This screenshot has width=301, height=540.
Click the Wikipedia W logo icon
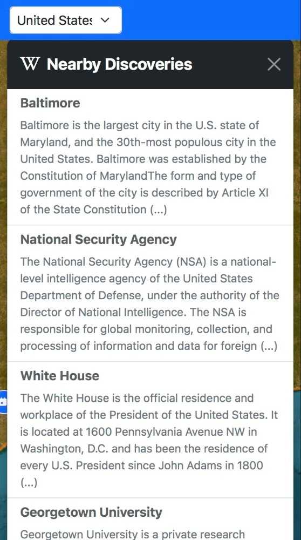click(x=30, y=64)
